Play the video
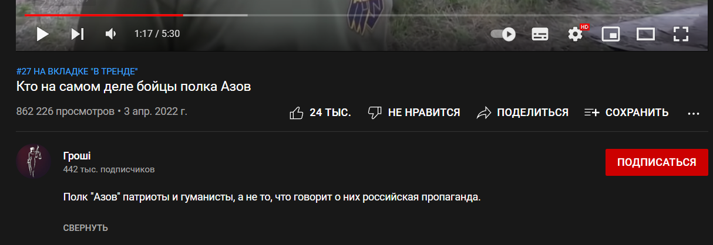This screenshot has width=713, height=245. (42, 34)
